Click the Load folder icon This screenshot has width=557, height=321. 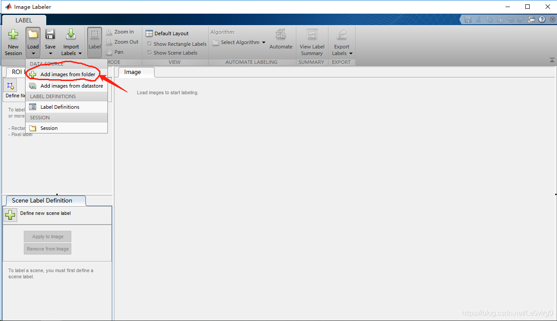tap(33, 35)
